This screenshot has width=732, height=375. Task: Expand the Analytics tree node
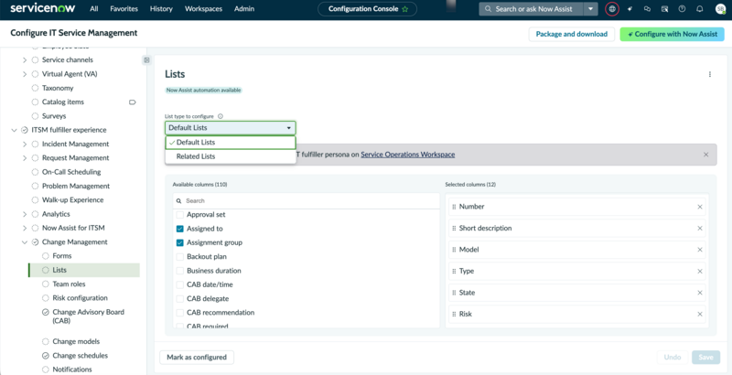(x=25, y=214)
